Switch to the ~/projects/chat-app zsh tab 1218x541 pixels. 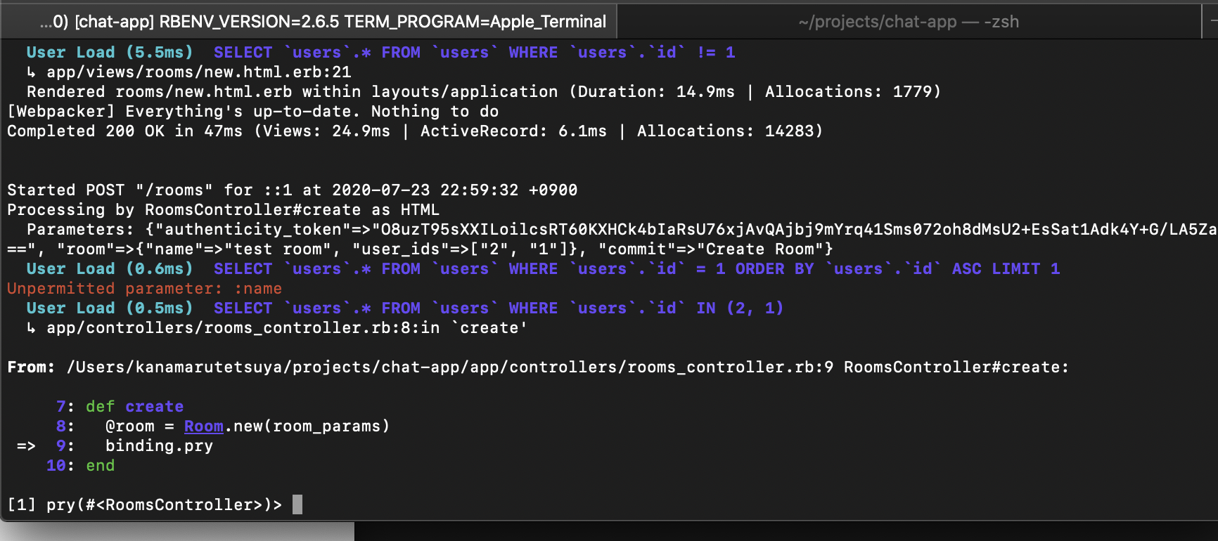pyautogui.click(x=909, y=22)
